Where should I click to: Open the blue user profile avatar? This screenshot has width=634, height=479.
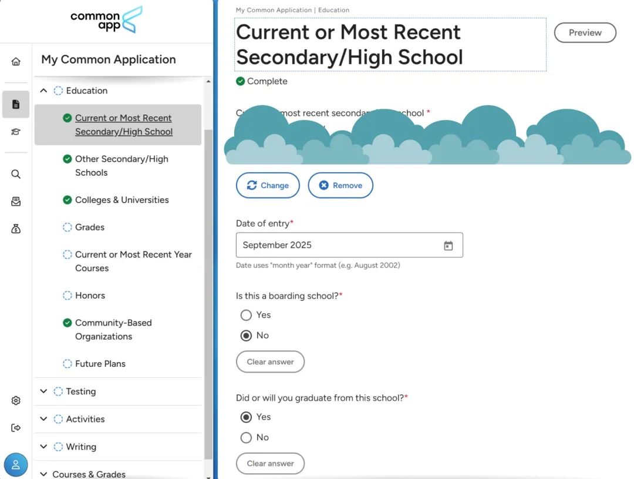(16, 464)
